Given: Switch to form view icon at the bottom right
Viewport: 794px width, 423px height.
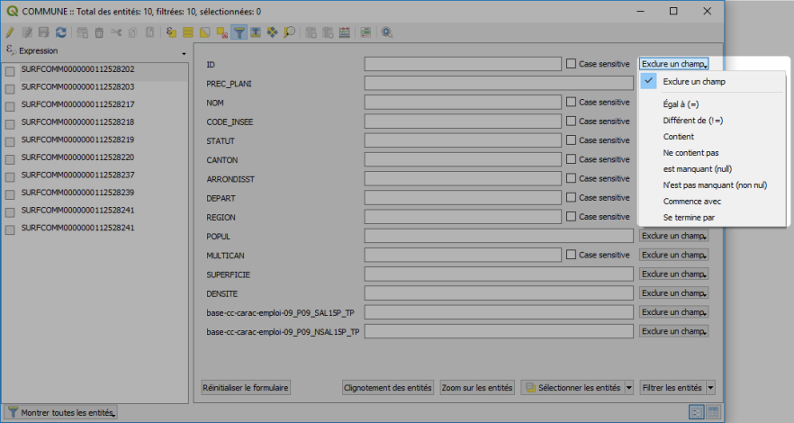Looking at the screenshot, I should [x=697, y=412].
